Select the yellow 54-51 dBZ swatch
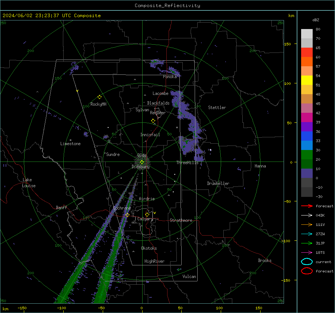The width and height of the screenshot is (335, 313). pyautogui.click(x=307, y=80)
